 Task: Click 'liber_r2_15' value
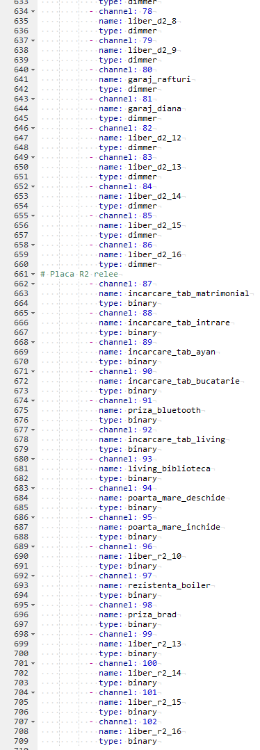pos(154,702)
